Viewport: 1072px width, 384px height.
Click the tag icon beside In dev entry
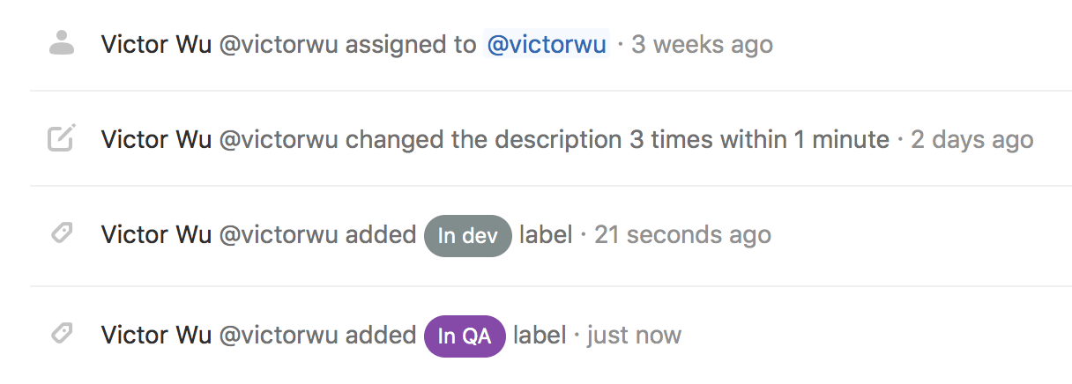coord(62,234)
